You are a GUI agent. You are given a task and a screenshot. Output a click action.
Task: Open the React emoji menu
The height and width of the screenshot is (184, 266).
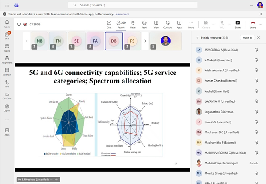click(144, 24)
